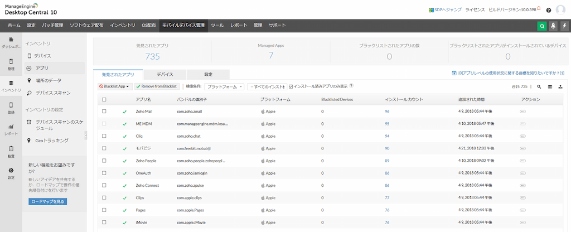The image size is (571, 232).
Task: Click the ロードマップを見る button
Action: point(48,201)
